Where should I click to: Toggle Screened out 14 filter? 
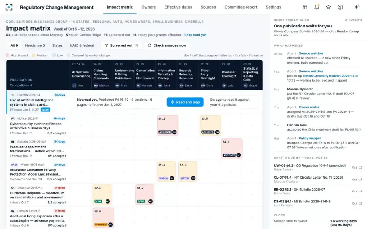(121, 45)
